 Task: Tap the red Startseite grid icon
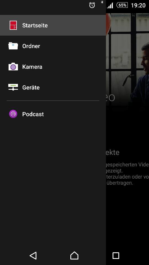13,25
